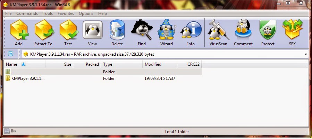Maximize the WinRAR window
Screen dimensions: 312x139
point(288,3)
